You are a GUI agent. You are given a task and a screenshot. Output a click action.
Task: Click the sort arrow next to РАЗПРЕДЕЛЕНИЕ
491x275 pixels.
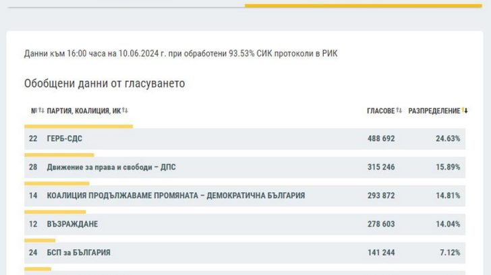pos(465,111)
